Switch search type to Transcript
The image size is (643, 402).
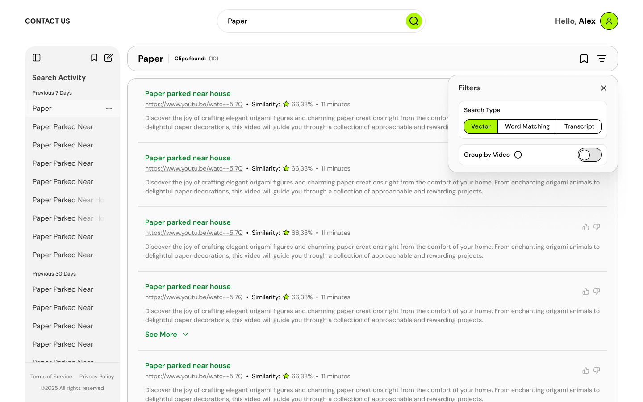[x=579, y=126]
